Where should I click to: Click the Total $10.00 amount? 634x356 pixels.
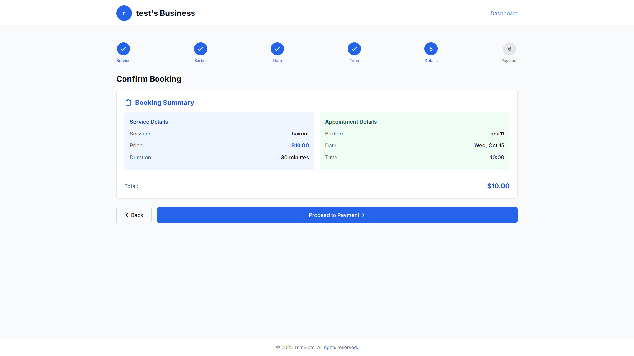click(498, 186)
